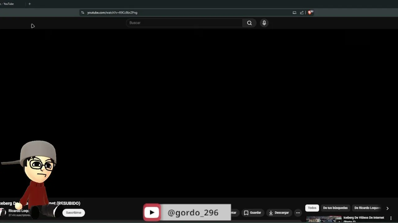Viewport: 398px width, 223px height.
Task: Click the Descargar button
Action: 279,213
